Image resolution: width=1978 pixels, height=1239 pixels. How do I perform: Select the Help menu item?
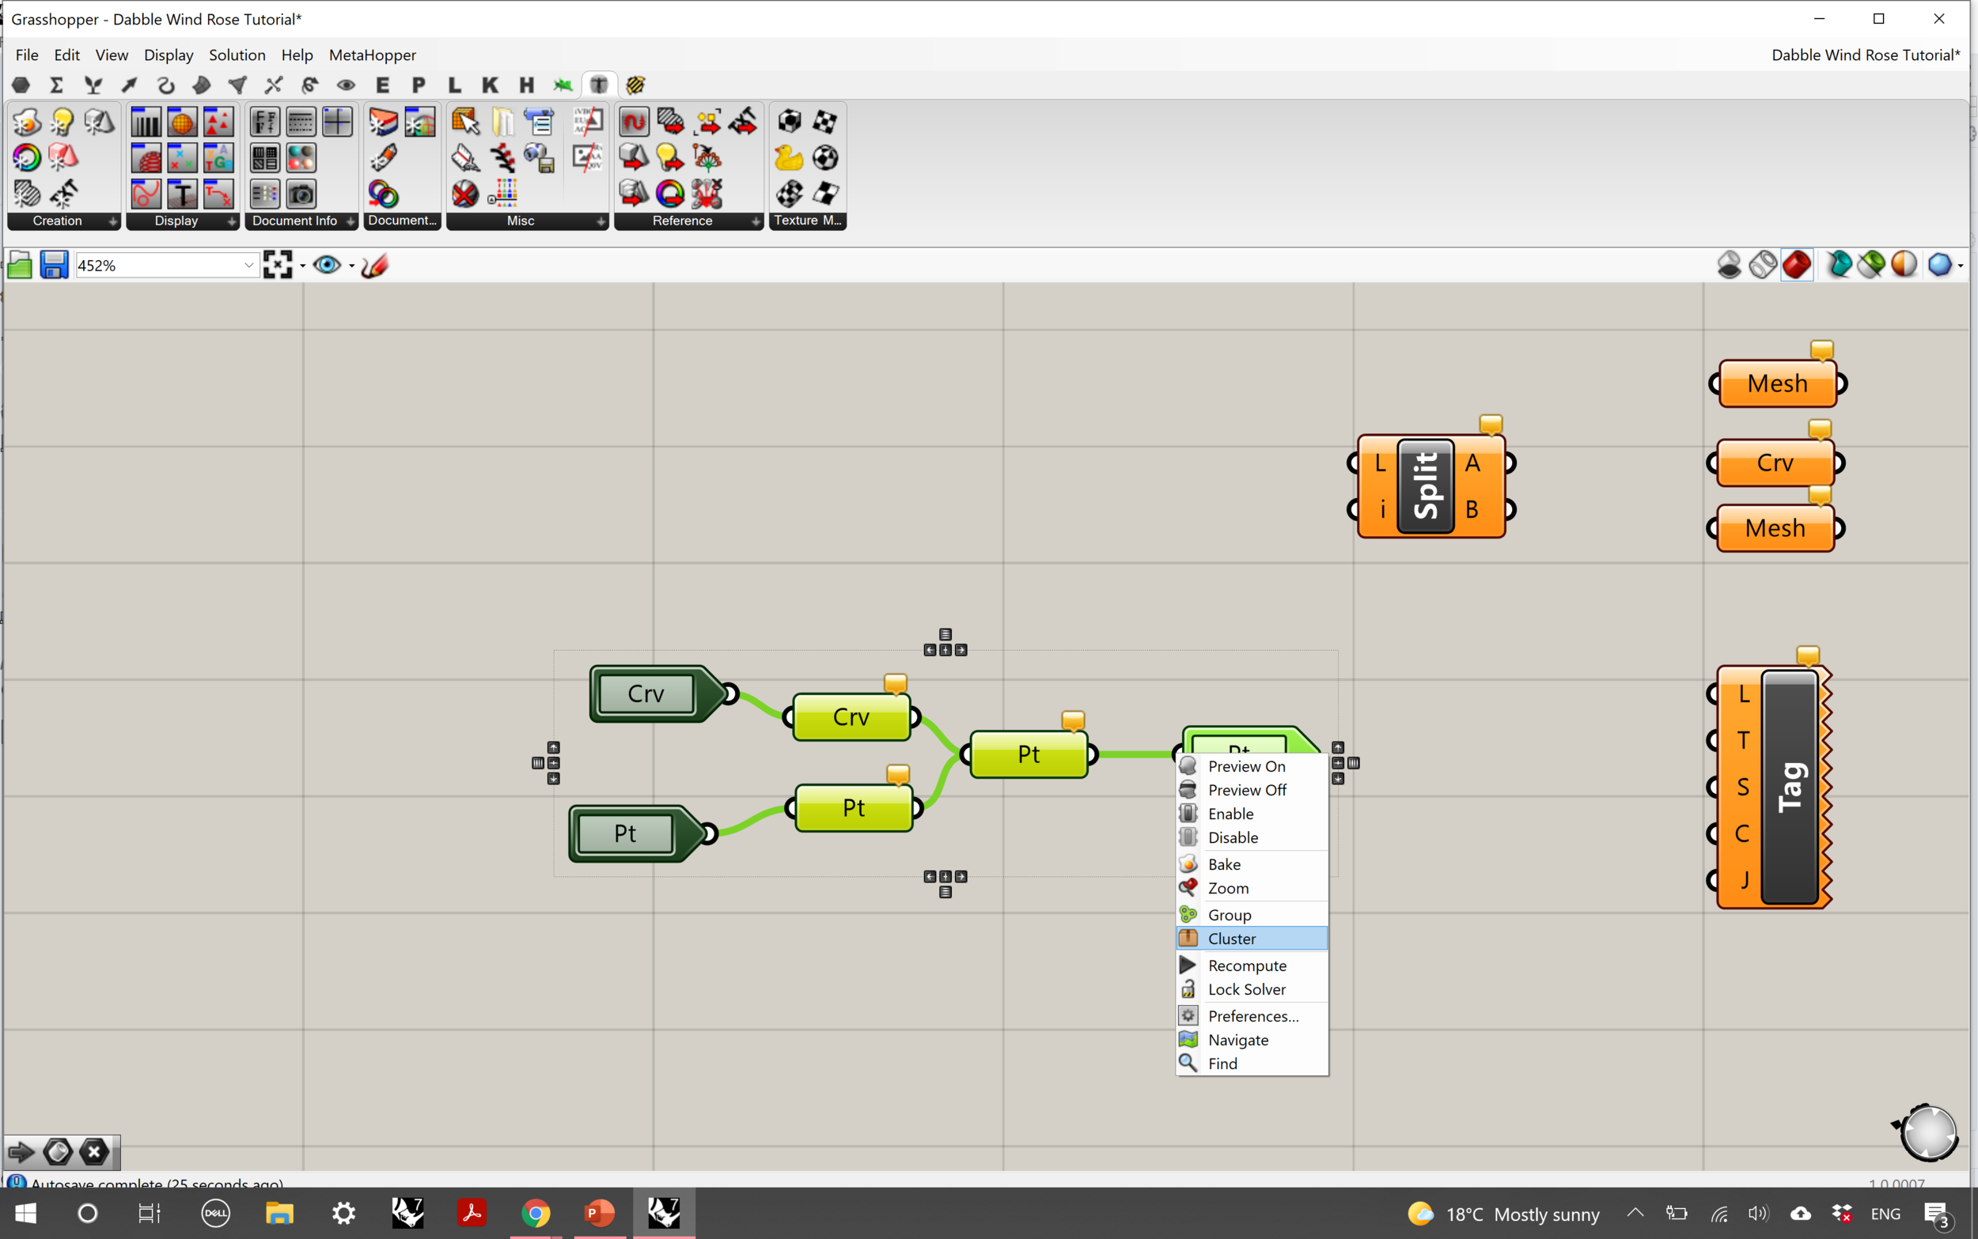point(296,55)
